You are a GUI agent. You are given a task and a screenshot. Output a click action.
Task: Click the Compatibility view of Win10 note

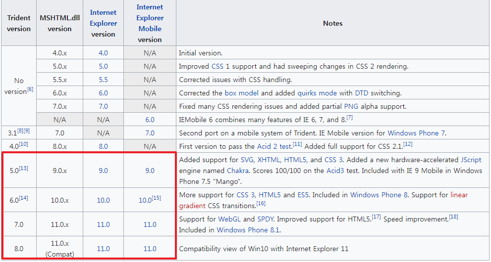[264, 249]
